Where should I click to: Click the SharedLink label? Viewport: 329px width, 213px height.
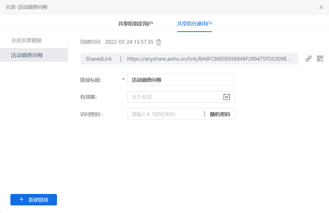pyautogui.click(x=99, y=59)
